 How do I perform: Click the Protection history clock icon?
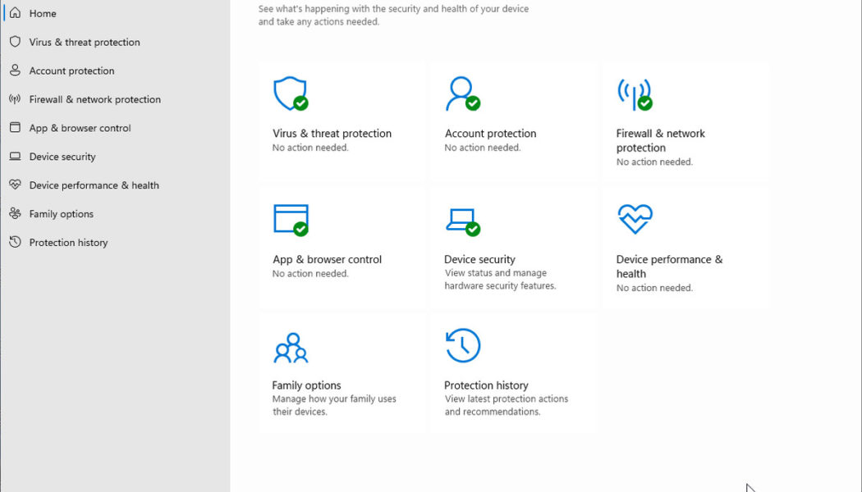[461, 345]
